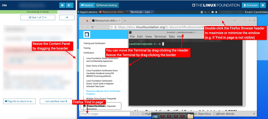The height and width of the screenshot is (119, 268).
Task: Click the clipboard icon in top panel
Action: tap(202, 12)
